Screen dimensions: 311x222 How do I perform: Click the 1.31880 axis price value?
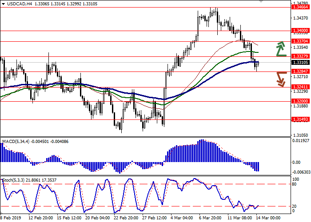tap(301, 106)
